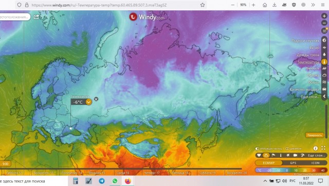The height and width of the screenshot is (186, 329).
Task: Show paragliding spots POI icon
Action: pyautogui.click(x=302, y=155)
